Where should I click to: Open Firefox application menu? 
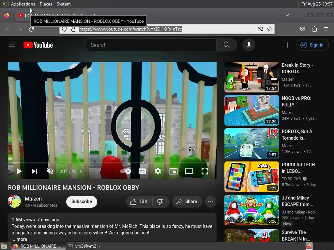click(326, 29)
